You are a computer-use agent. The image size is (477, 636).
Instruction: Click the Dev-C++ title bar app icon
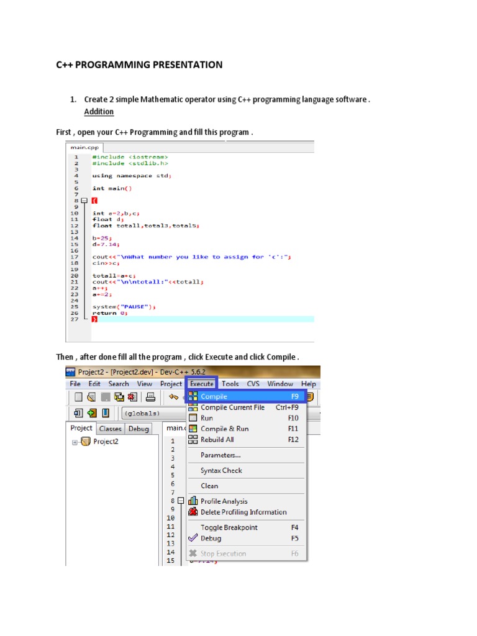coord(71,371)
